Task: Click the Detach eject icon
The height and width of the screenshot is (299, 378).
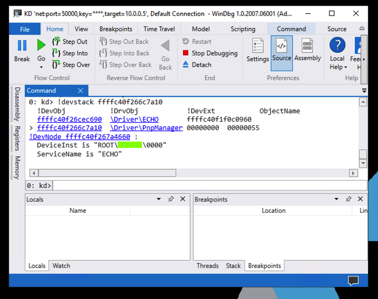Action: pyautogui.click(x=186, y=64)
